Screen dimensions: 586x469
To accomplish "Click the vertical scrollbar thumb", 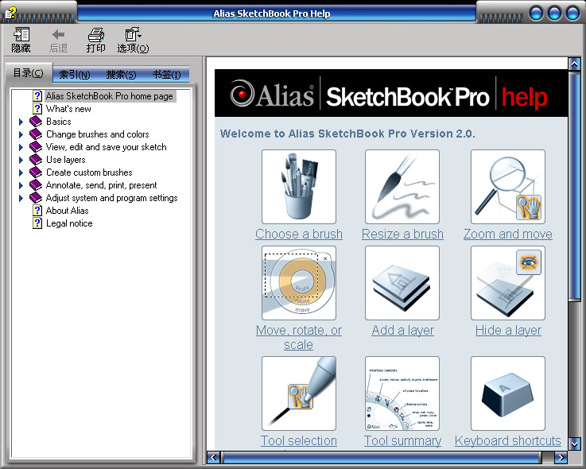I will point(574,185).
